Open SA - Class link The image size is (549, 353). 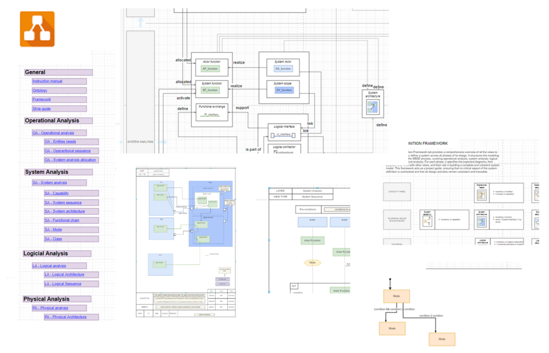[x=53, y=239]
